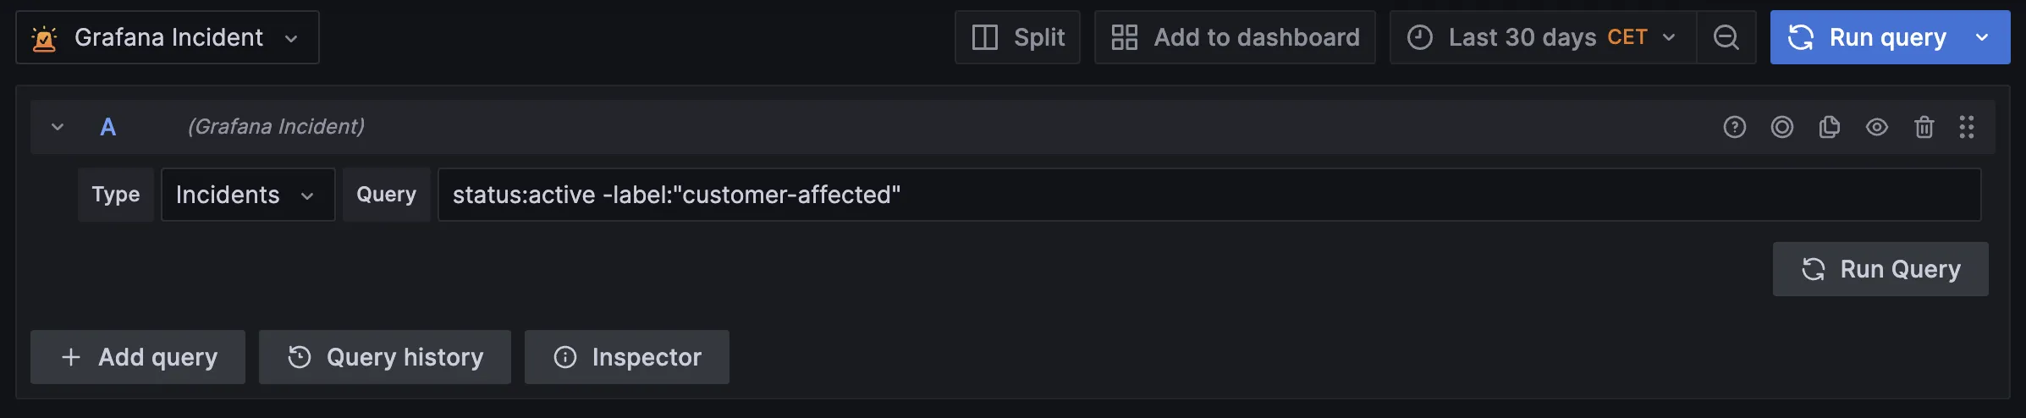This screenshot has width=2026, height=418.
Task: Open the Inspector panel
Action: 626,357
